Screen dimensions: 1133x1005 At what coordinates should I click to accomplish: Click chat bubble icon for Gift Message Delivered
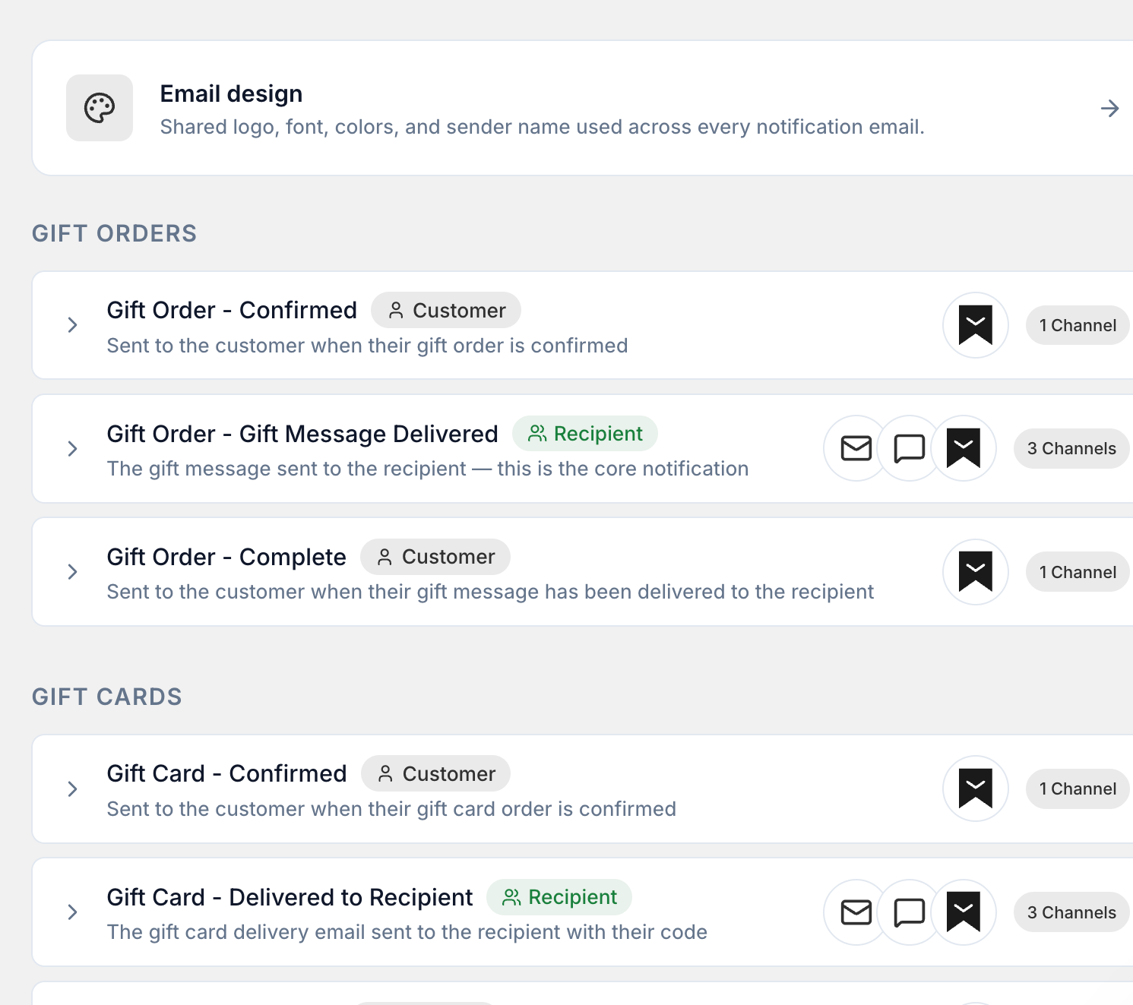click(x=910, y=448)
